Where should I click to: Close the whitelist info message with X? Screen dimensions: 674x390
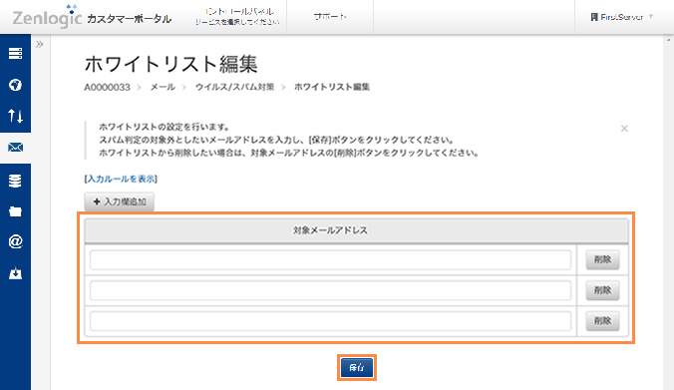tap(624, 128)
